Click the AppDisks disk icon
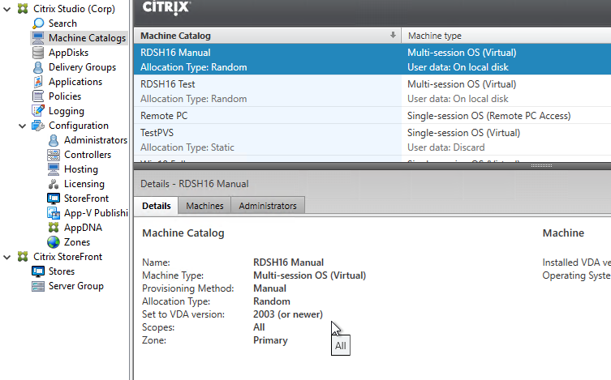This screenshot has height=380, width=611. [x=38, y=53]
